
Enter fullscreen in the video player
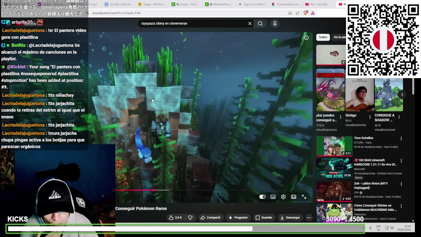(304, 197)
